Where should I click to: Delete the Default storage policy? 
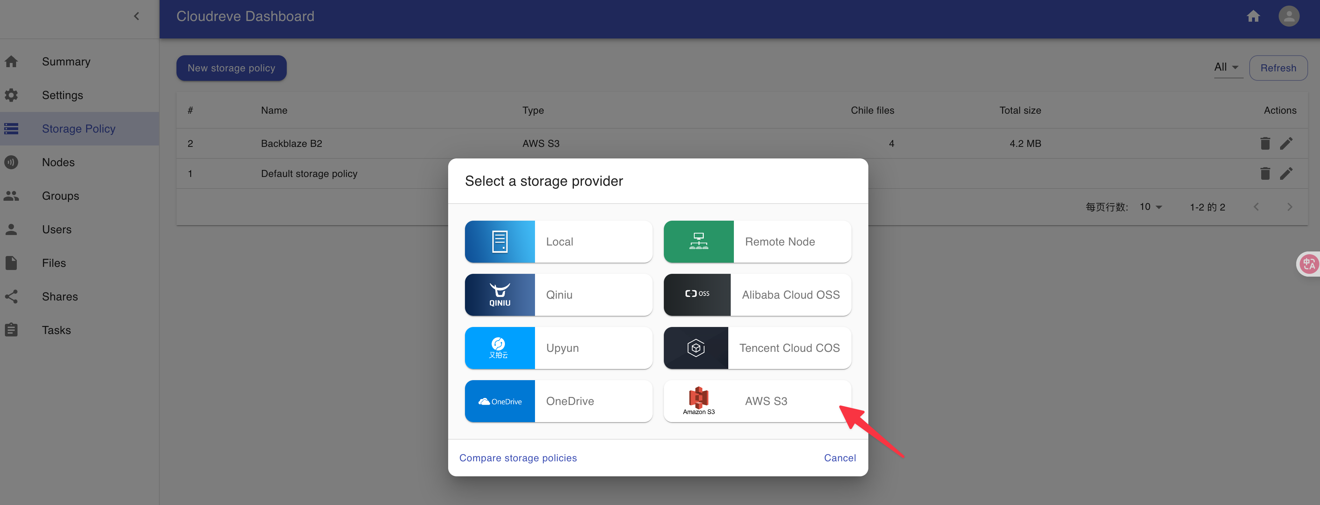(x=1265, y=173)
